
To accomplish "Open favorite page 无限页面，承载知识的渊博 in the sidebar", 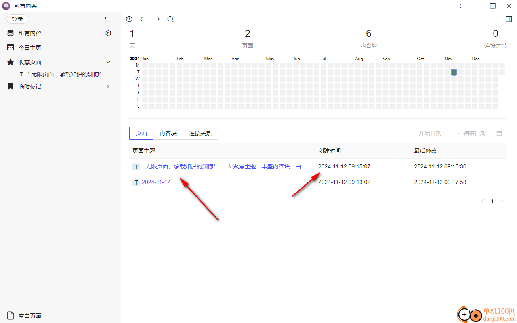I will (x=64, y=74).
